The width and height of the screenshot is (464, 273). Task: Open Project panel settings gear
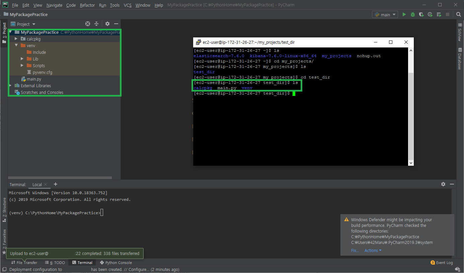107,24
